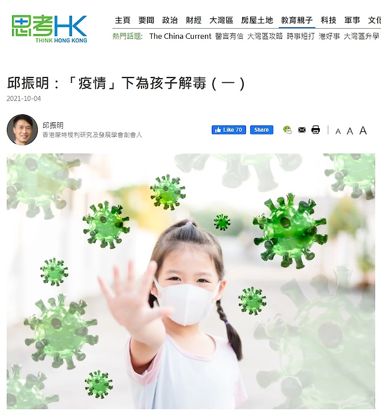Open the 大灣區攻略 topic link

point(265,36)
